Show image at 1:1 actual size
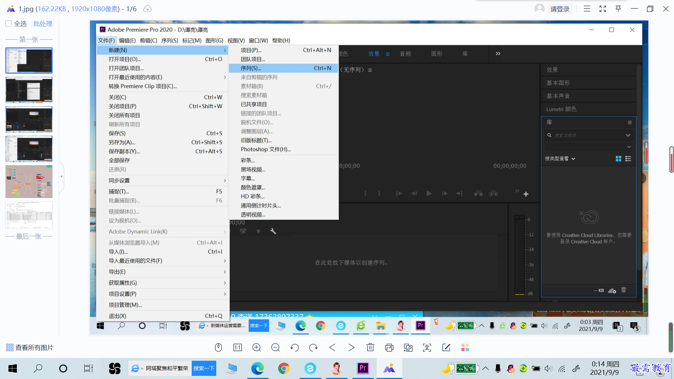 pos(238,347)
